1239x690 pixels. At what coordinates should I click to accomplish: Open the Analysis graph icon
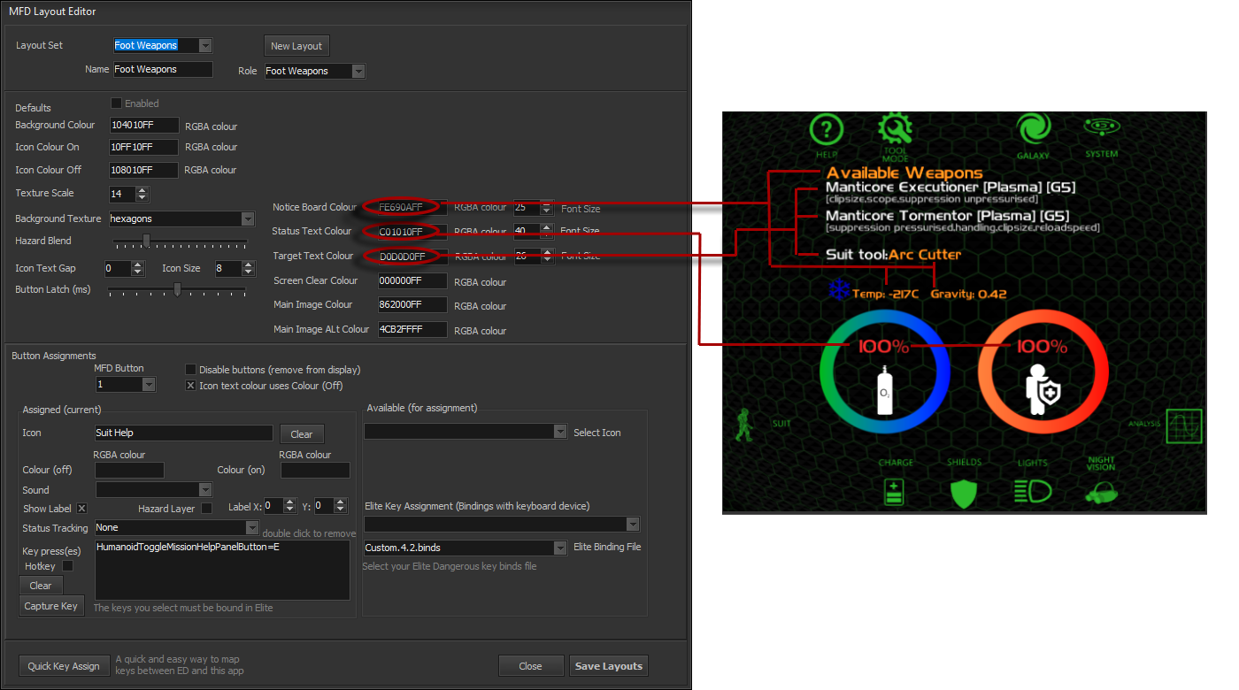(x=1183, y=425)
